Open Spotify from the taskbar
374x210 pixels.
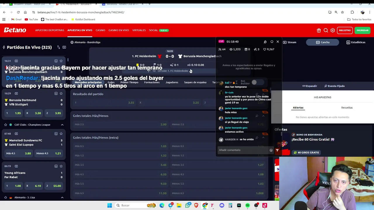point(247,205)
